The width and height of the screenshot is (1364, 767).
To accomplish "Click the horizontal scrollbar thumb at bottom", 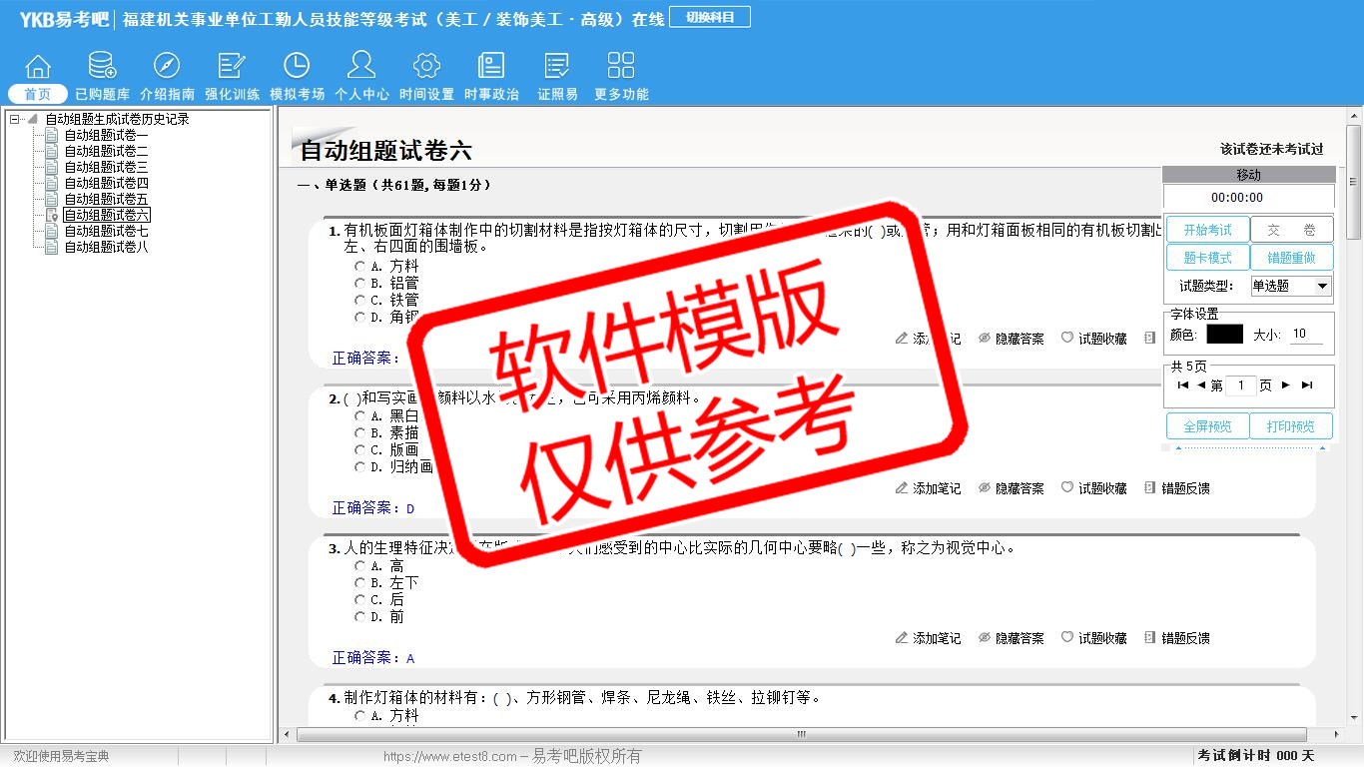I will point(800,735).
